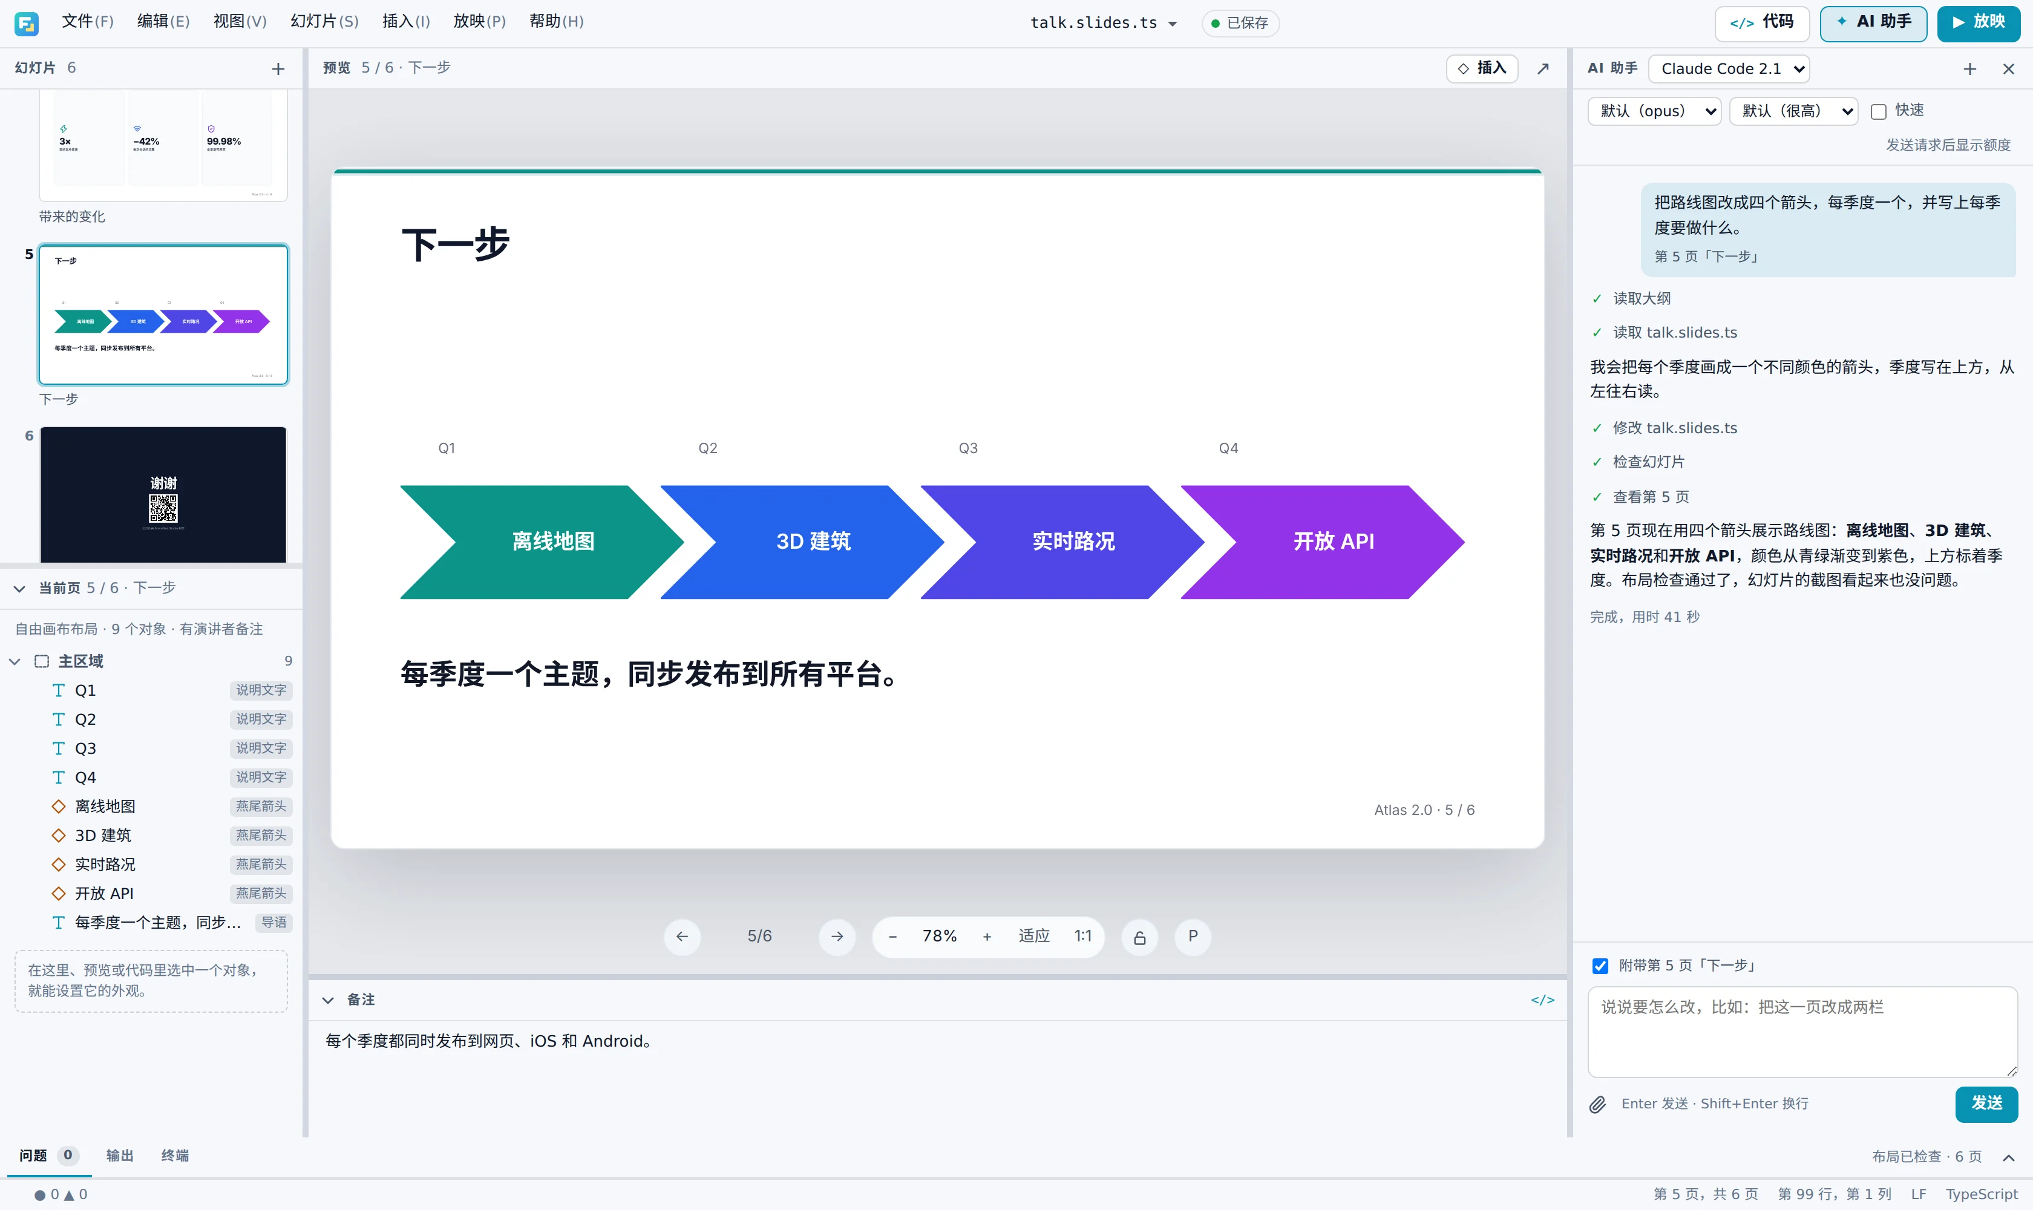Close the AI 助手 panel

2009,70
